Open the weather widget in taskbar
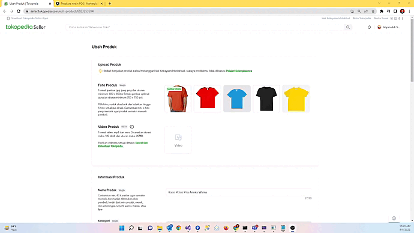The width and height of the screenshot is (414, 233). 11,228
